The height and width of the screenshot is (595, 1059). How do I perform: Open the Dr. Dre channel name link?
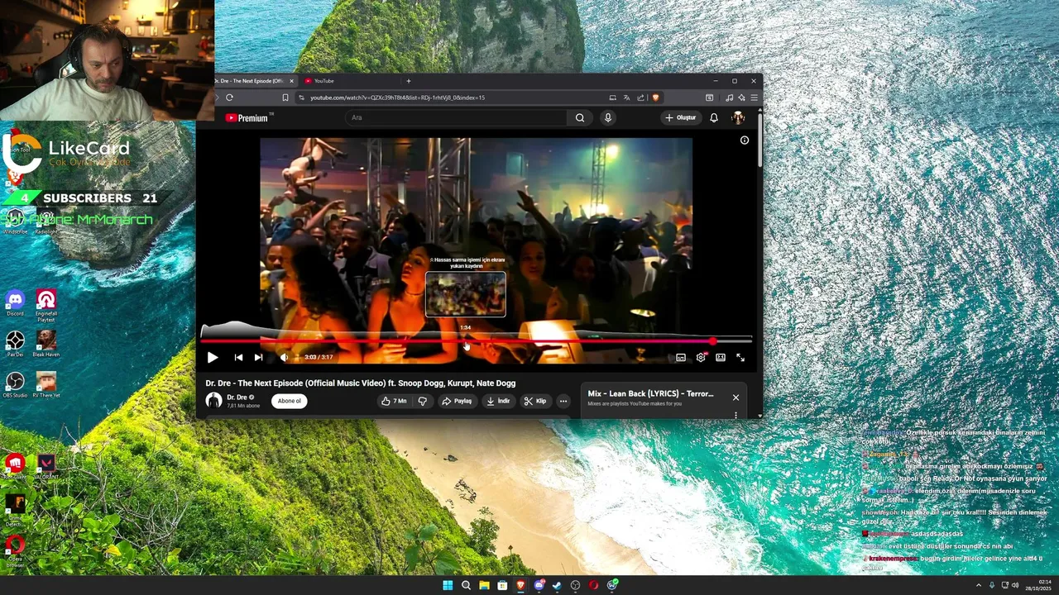(x=237, y=397)
